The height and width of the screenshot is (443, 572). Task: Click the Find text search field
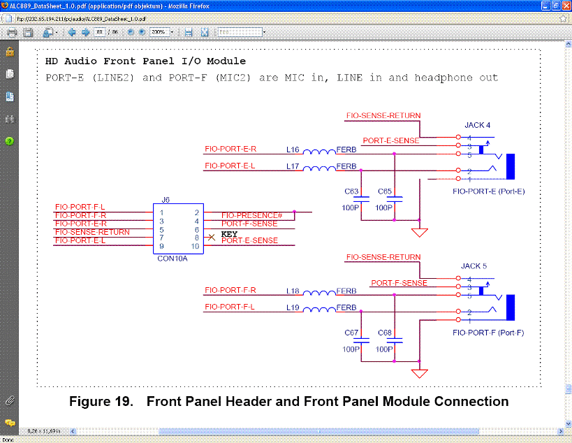(x=240, y=32)
